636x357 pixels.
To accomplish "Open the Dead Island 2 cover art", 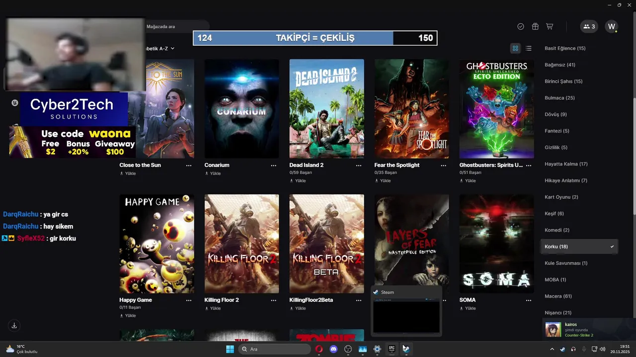I will pos(326,109).
